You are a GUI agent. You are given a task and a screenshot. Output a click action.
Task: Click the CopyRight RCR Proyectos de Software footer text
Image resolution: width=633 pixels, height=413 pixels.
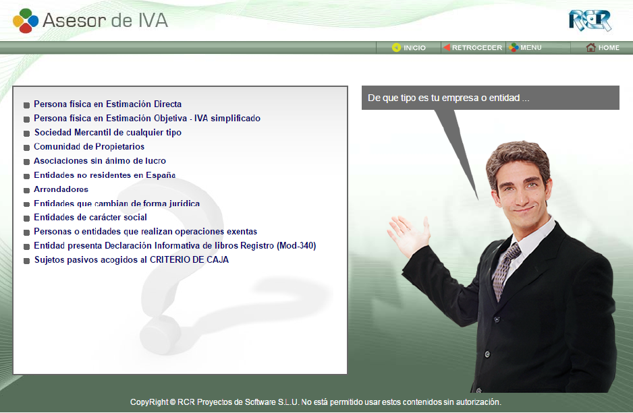[315, 402]
